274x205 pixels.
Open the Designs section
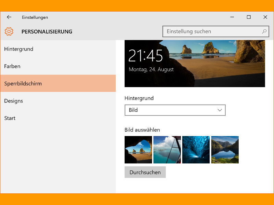(58, 101)
